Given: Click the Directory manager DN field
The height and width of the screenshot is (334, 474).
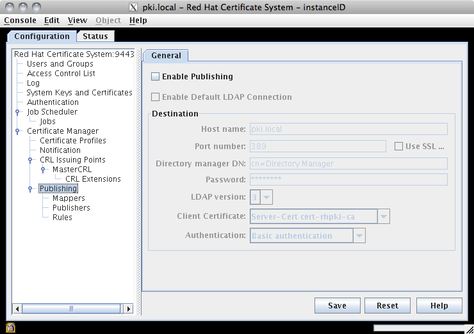Looking at the screenshot, I should coord(348,163).
